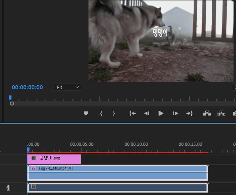
Task: Click the 00:00:10:00 mark on timeline ruler
Action: click(136, 144)
